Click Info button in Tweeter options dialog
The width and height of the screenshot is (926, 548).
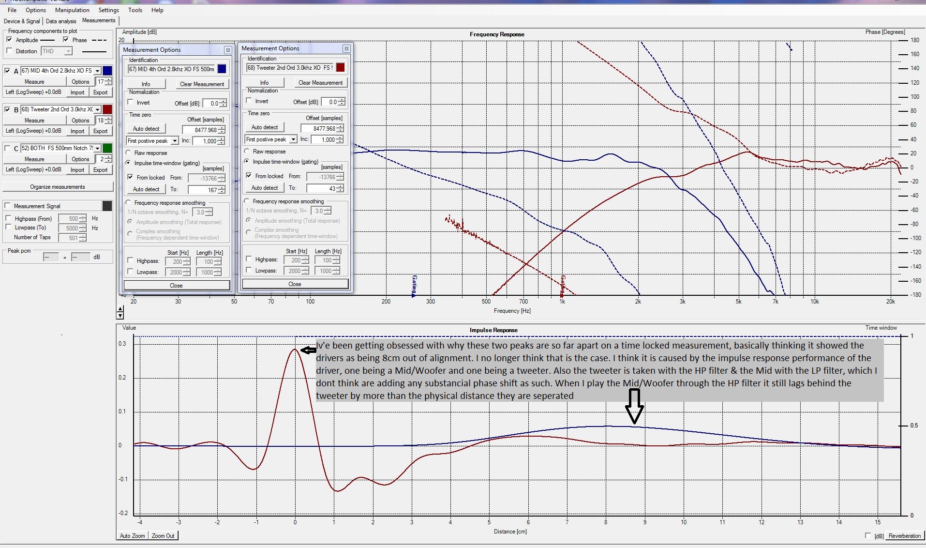(264, 83)
